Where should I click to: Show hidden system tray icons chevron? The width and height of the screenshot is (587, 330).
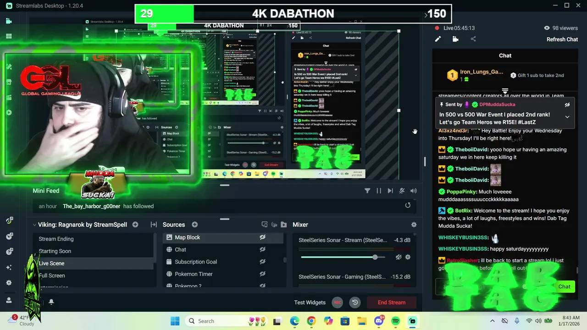click(493, 321)
